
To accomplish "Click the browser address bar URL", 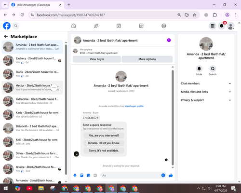I will click(71, 15).
